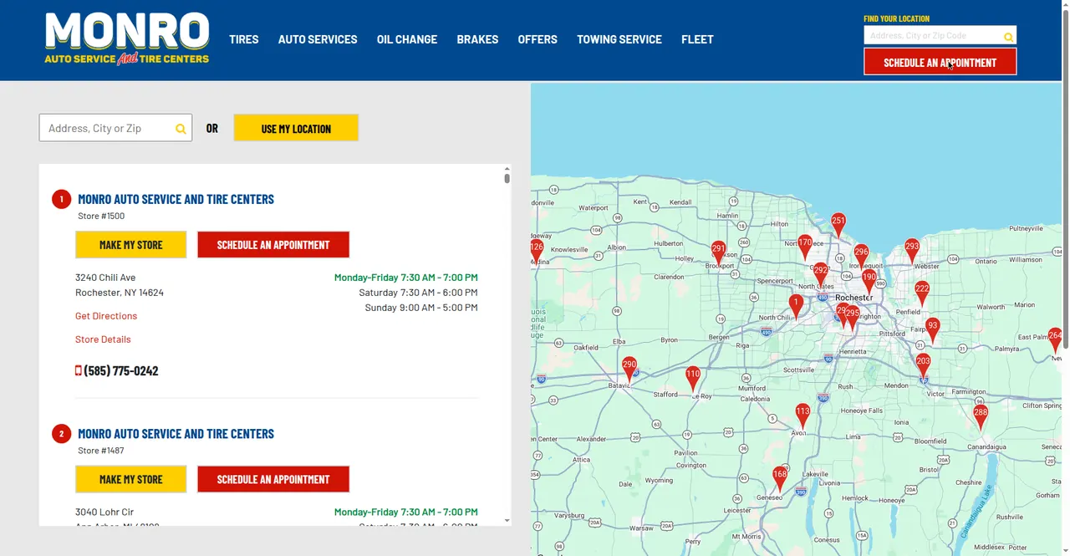Select map pin 222 near Penfield
Image resolution: width=1070 pixels, height=556 pixels.
(922, 292)
